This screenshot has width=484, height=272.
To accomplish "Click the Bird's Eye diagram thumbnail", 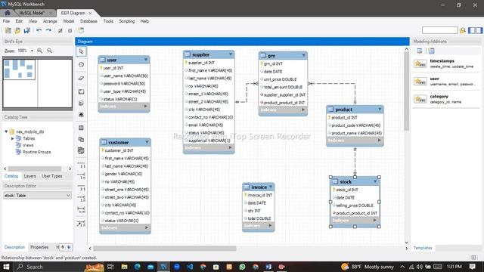I will (37, 83).
